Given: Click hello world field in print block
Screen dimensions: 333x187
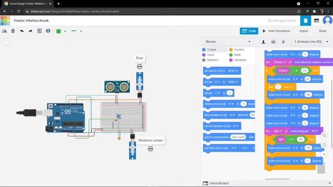Looking at the screenshot, I should (x=238, y=137).
